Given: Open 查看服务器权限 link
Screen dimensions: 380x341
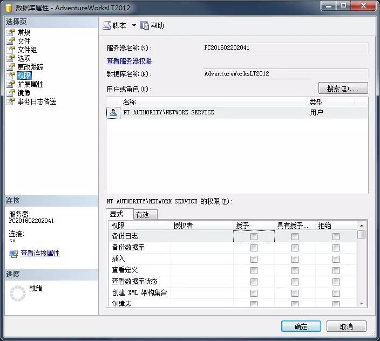Looking at the screenshot, I should pos(130,61).
